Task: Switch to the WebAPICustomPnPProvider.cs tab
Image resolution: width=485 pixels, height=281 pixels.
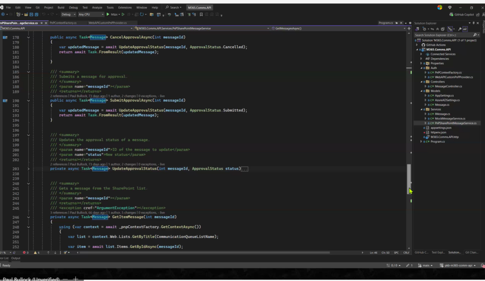Action: 108,23
